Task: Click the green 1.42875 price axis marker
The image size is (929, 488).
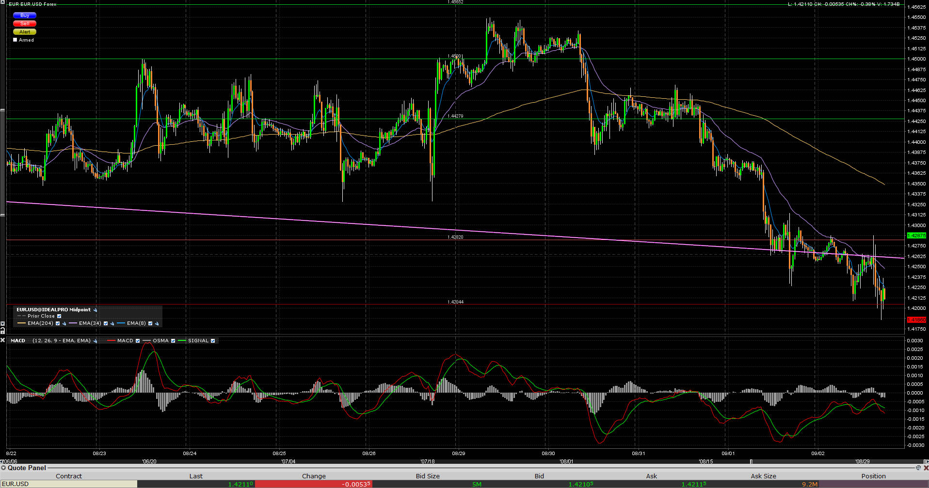Action: [x=916, y=236]
